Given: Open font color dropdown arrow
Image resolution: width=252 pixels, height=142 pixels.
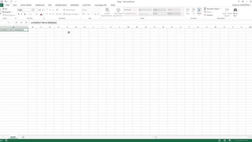Looking at the screenshot, I should (43, 14).
